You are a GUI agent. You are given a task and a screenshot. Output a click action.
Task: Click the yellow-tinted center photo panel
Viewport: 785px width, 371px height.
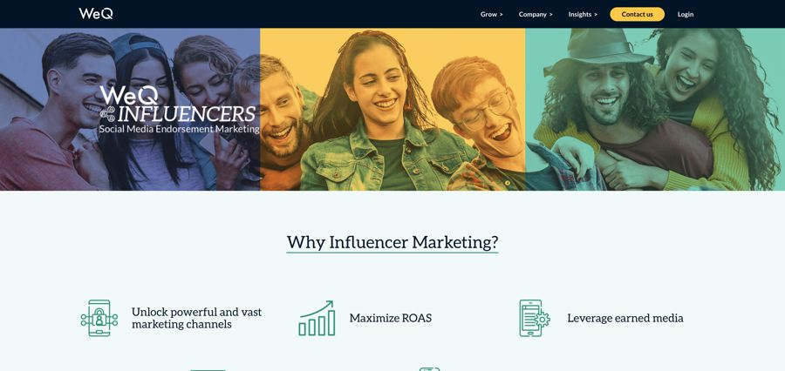pos(392,109)
